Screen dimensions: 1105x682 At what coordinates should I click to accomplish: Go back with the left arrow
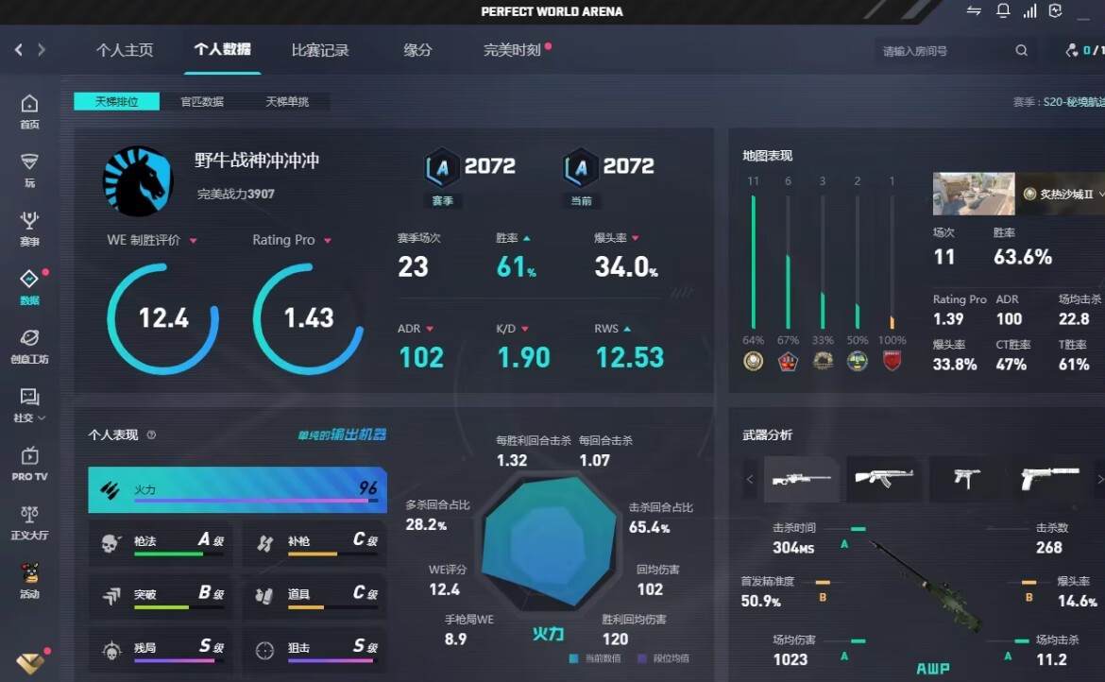[x=19, y=49]
